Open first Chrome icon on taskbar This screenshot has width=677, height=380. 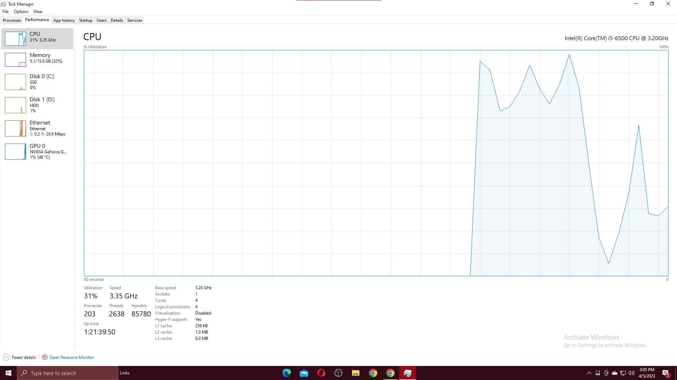(x=373, y=373)
